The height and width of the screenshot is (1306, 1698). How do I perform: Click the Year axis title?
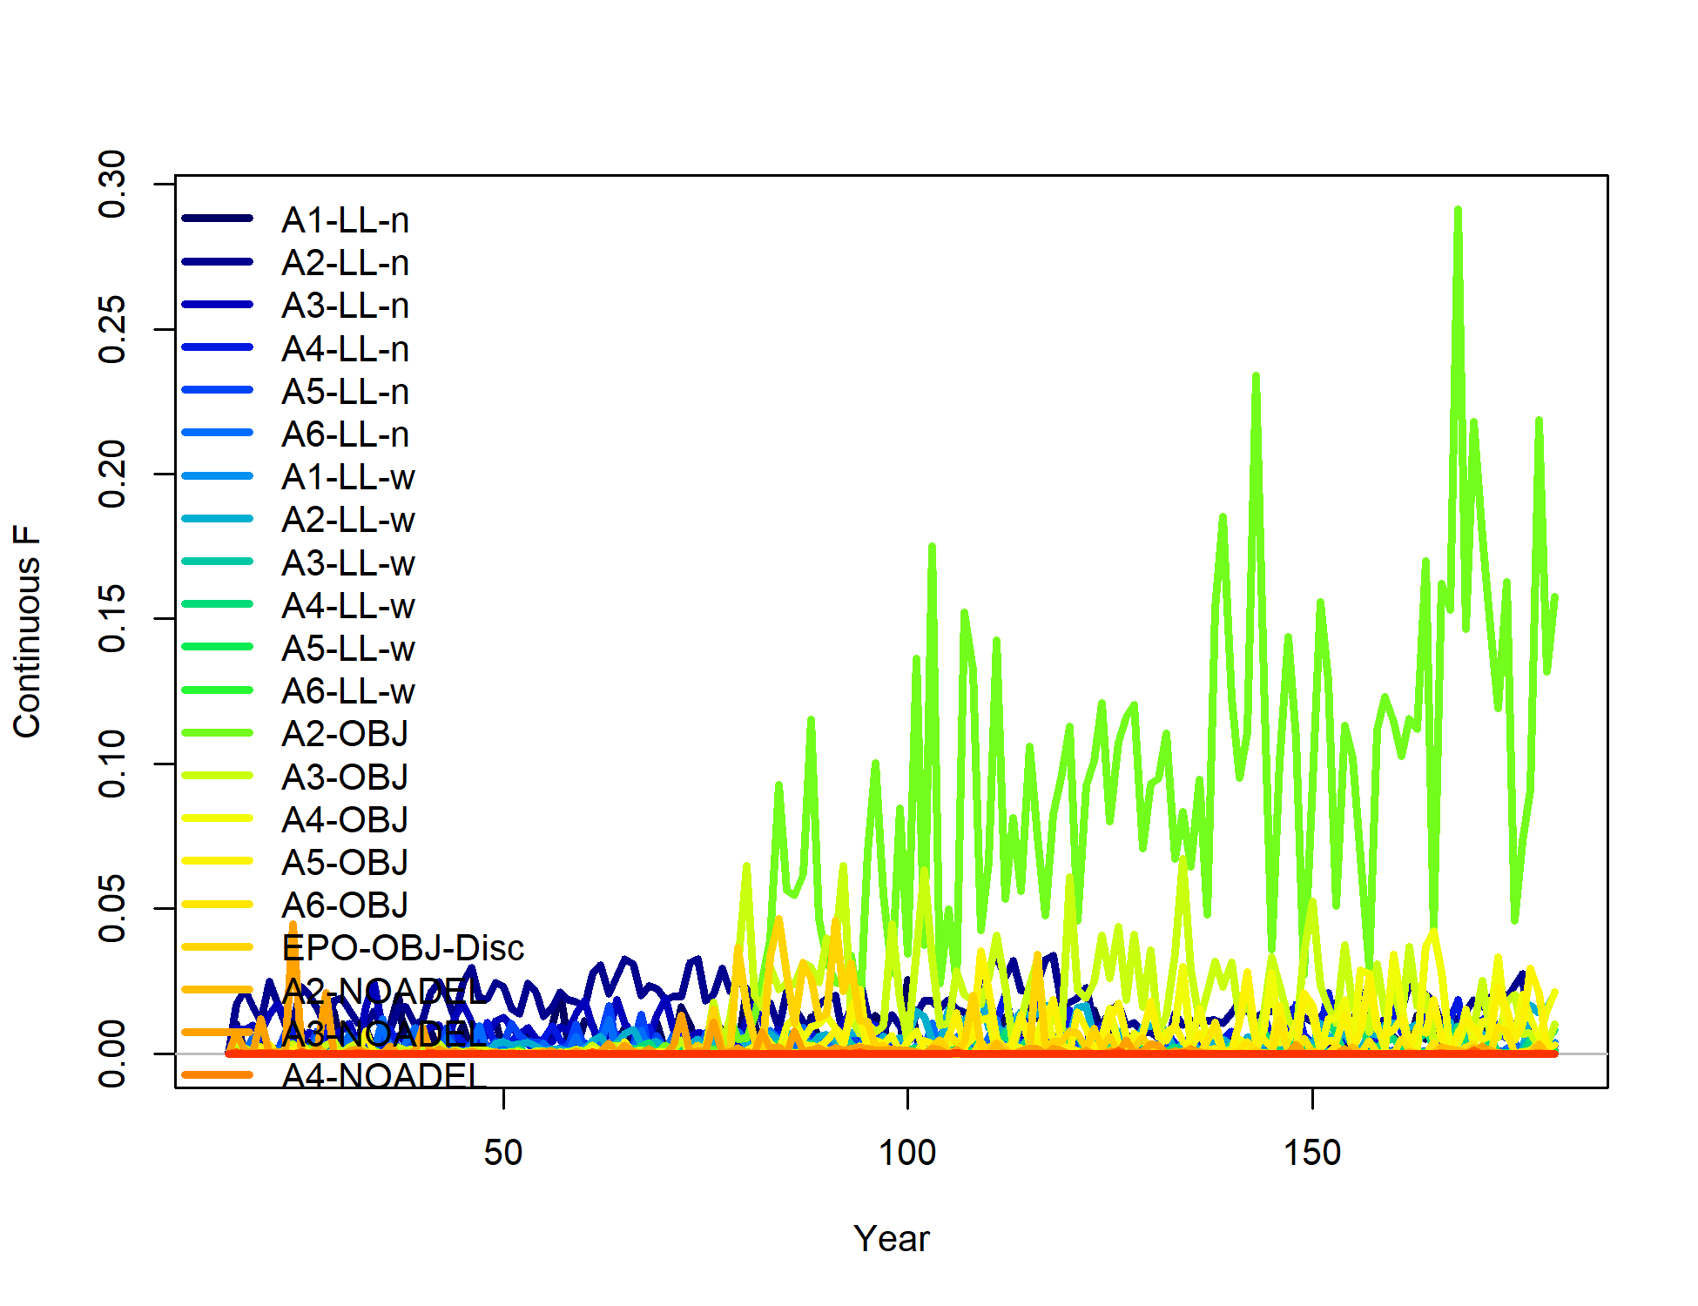[x=891, y=1238]
